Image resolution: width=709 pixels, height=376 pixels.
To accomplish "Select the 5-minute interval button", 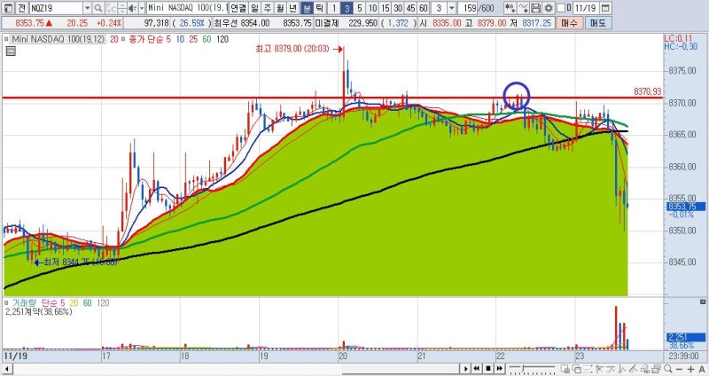I will [x=360, y=8].
